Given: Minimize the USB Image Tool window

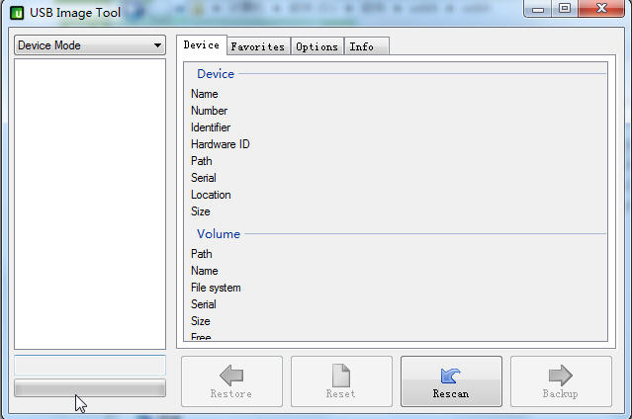Looking at the screenshot, I should [538, 9].
